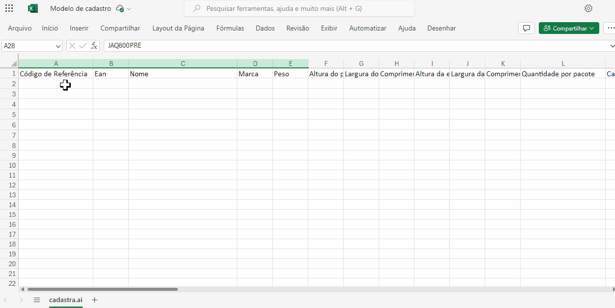Click the Name Box showing A28
615x308 pixels.
(x=28, y=46)
